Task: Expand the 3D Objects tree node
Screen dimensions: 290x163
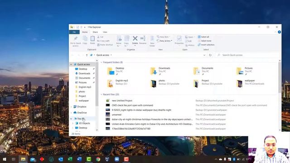Action: point(72,123)
